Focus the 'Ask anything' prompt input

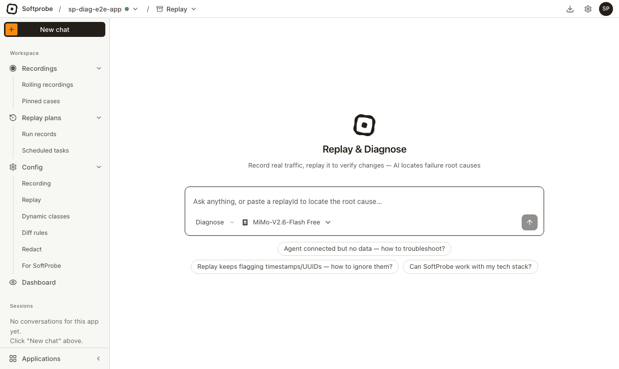click(x=364, y=201)
